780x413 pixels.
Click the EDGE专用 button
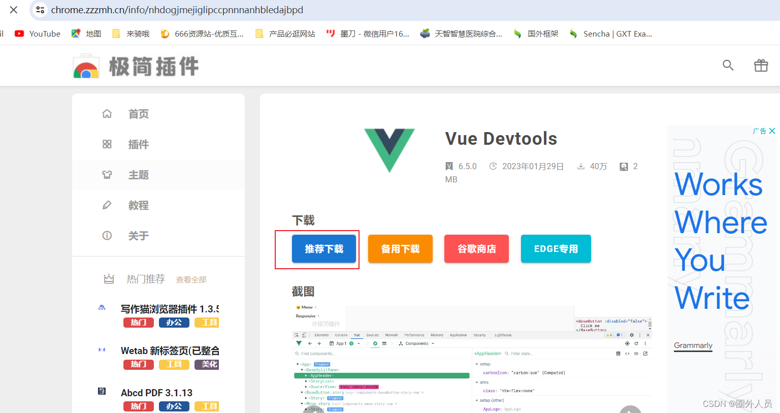coord(556,249)
